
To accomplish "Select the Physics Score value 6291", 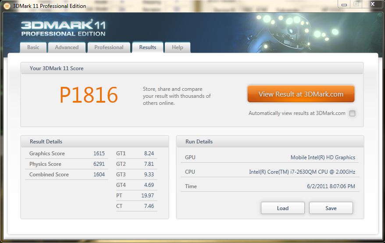I will click(x=99, y=164).
